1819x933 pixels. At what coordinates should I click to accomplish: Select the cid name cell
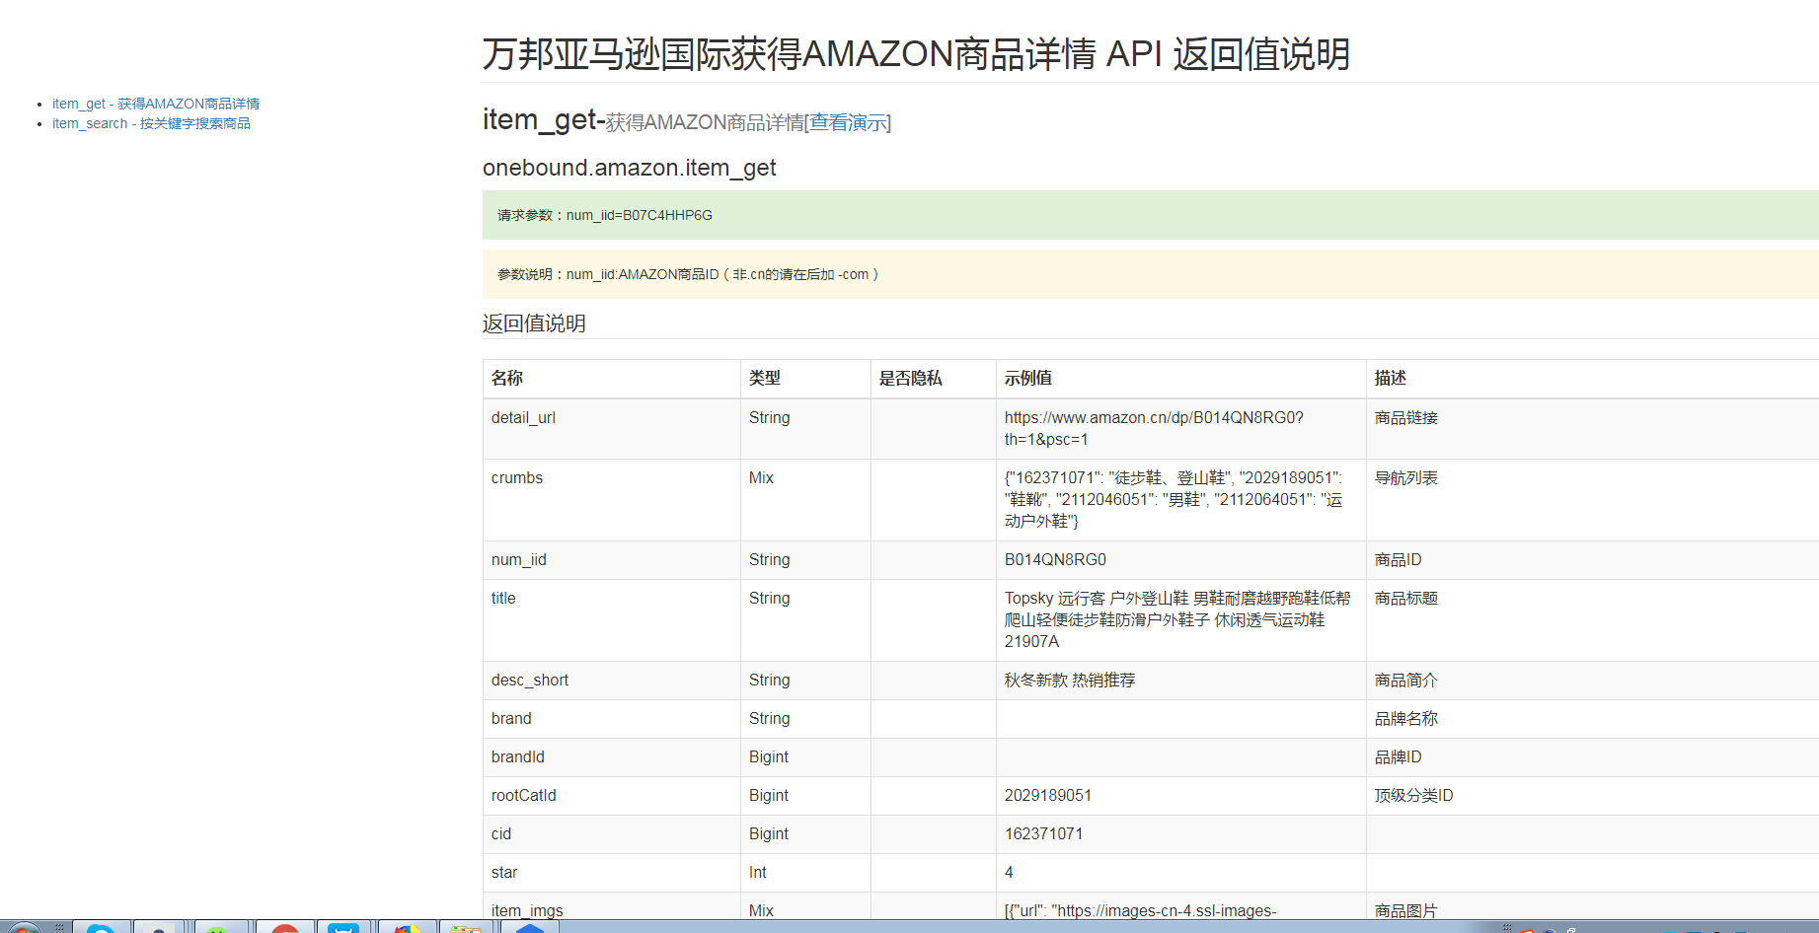click(611, 834)
